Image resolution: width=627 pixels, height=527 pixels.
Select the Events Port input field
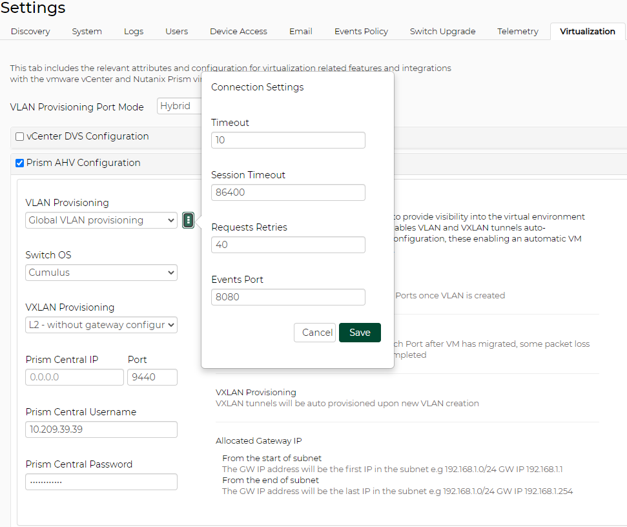click(x=288, y=297)
